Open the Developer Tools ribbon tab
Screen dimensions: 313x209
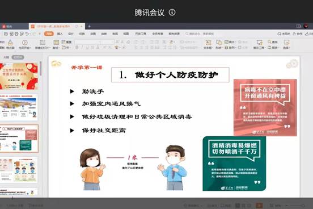141,34
